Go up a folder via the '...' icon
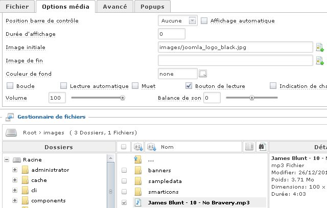Viewport: 327px width, 208px height. tap(137, 160)
